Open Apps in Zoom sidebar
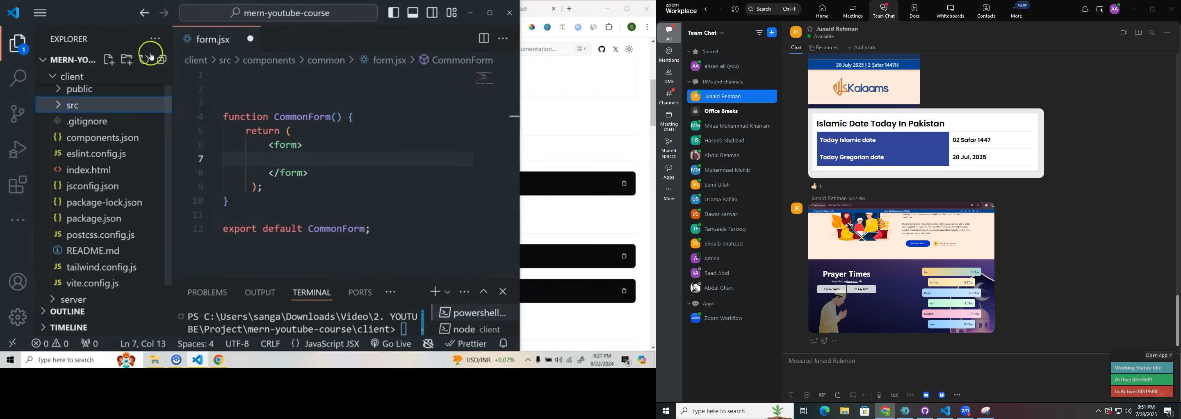Image resolution: width=1181 pixels, height=419 pixels. pos(669,172)
